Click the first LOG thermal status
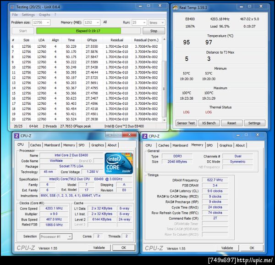The image size is (275, 265). coord(186,112)
